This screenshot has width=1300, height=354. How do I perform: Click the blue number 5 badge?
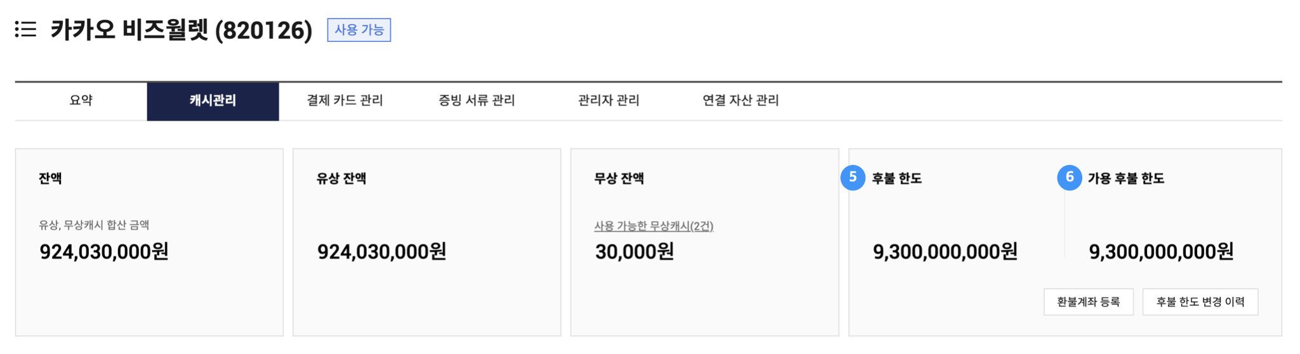(x=852, y=178)
